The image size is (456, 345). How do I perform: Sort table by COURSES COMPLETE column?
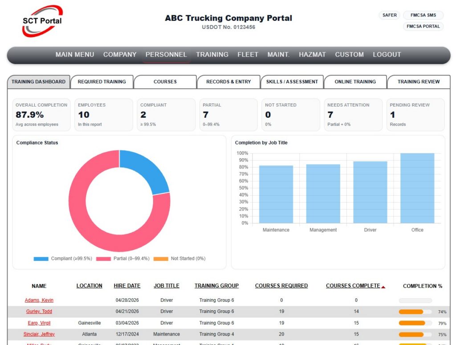353,286
